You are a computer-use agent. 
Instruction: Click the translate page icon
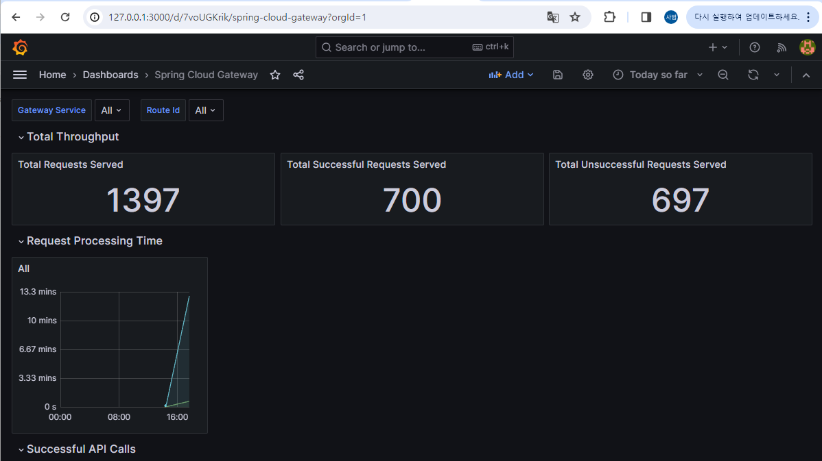click(552, 17)
